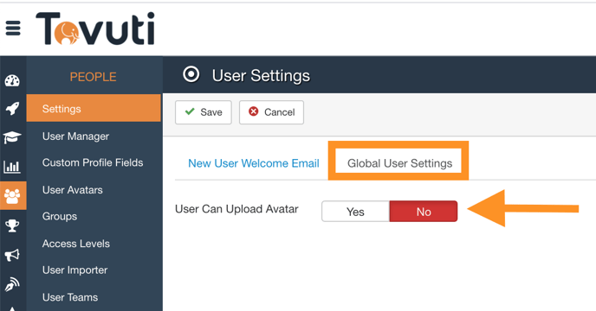
Task: Open the dashboard gauge icon in sidebar
Action: (x=12, y=80)
